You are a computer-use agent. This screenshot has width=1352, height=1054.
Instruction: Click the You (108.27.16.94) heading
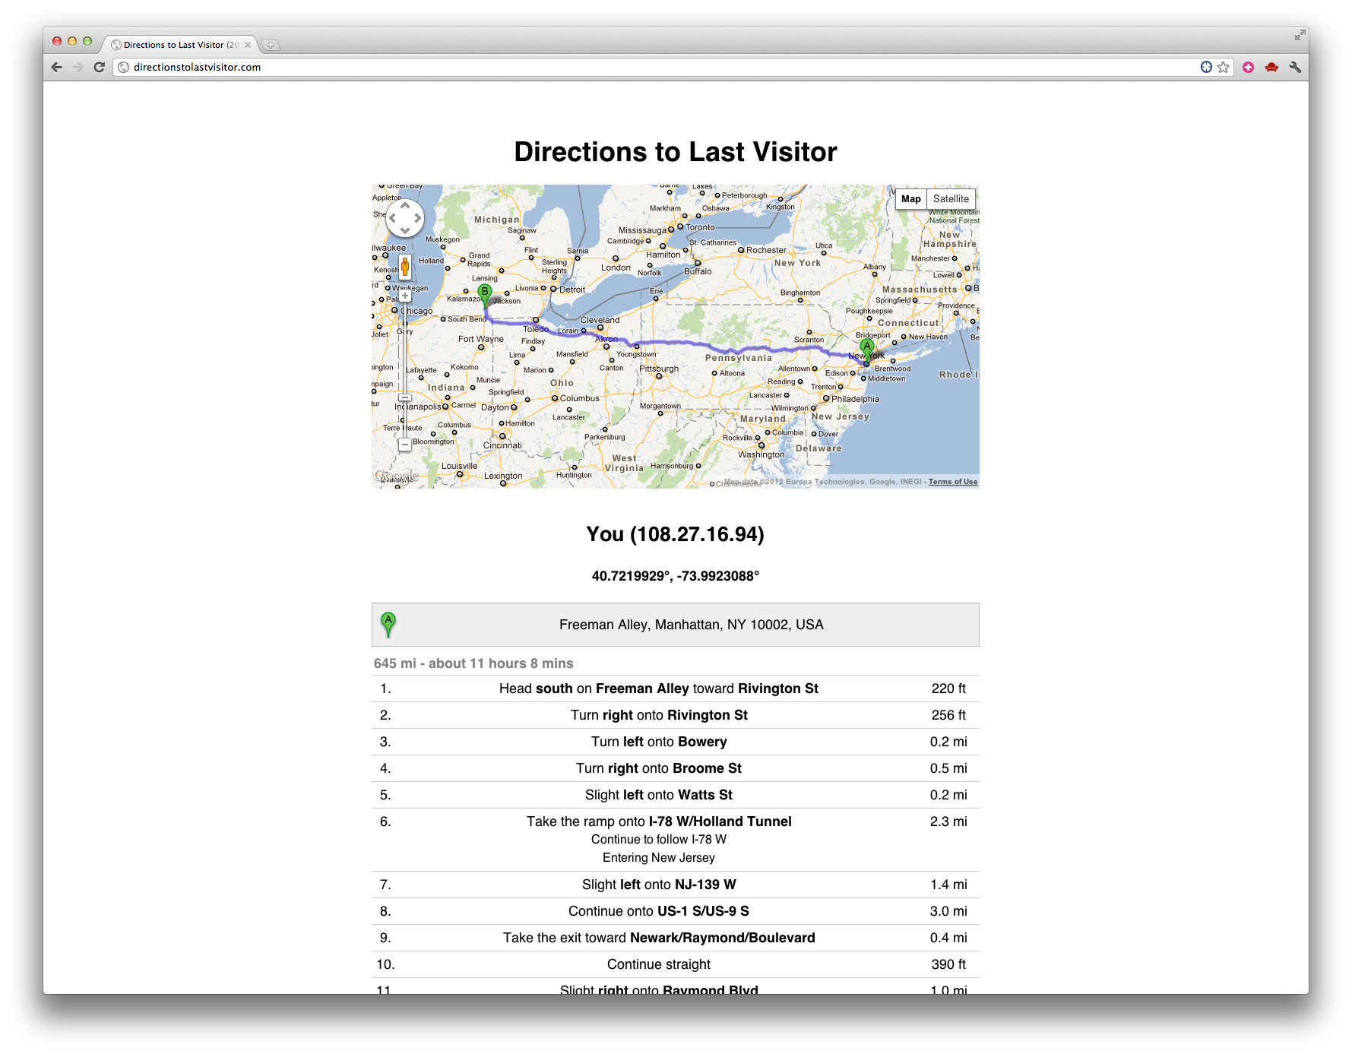[x=675, y=534]
